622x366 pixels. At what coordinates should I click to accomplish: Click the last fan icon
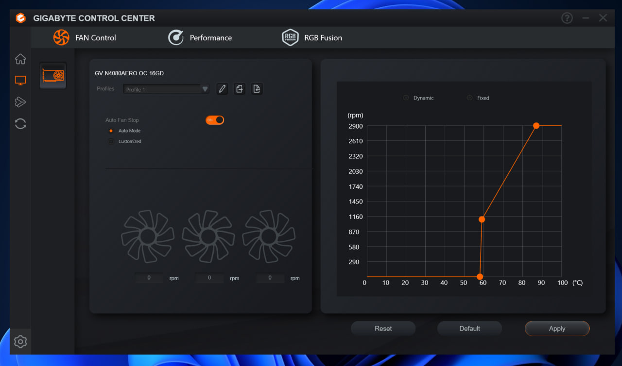(x=269, y=236)
